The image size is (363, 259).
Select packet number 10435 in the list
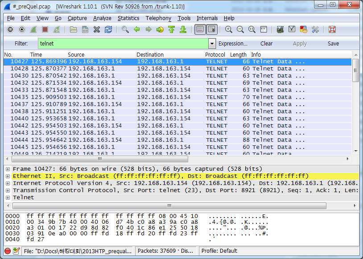click(89, 98)
